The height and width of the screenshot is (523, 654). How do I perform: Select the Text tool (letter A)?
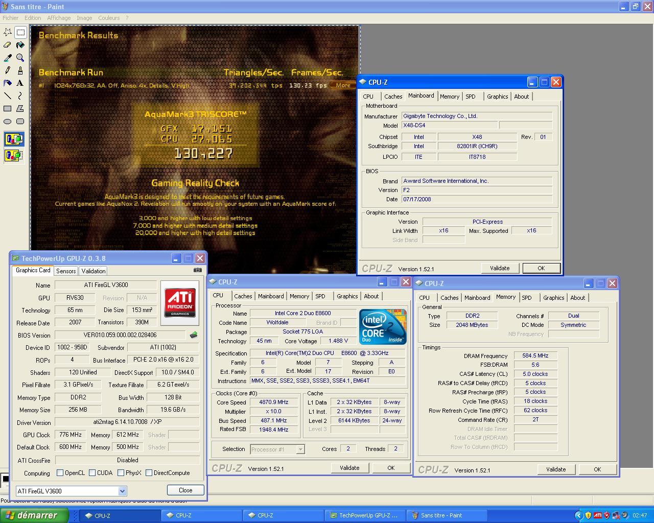20,83
